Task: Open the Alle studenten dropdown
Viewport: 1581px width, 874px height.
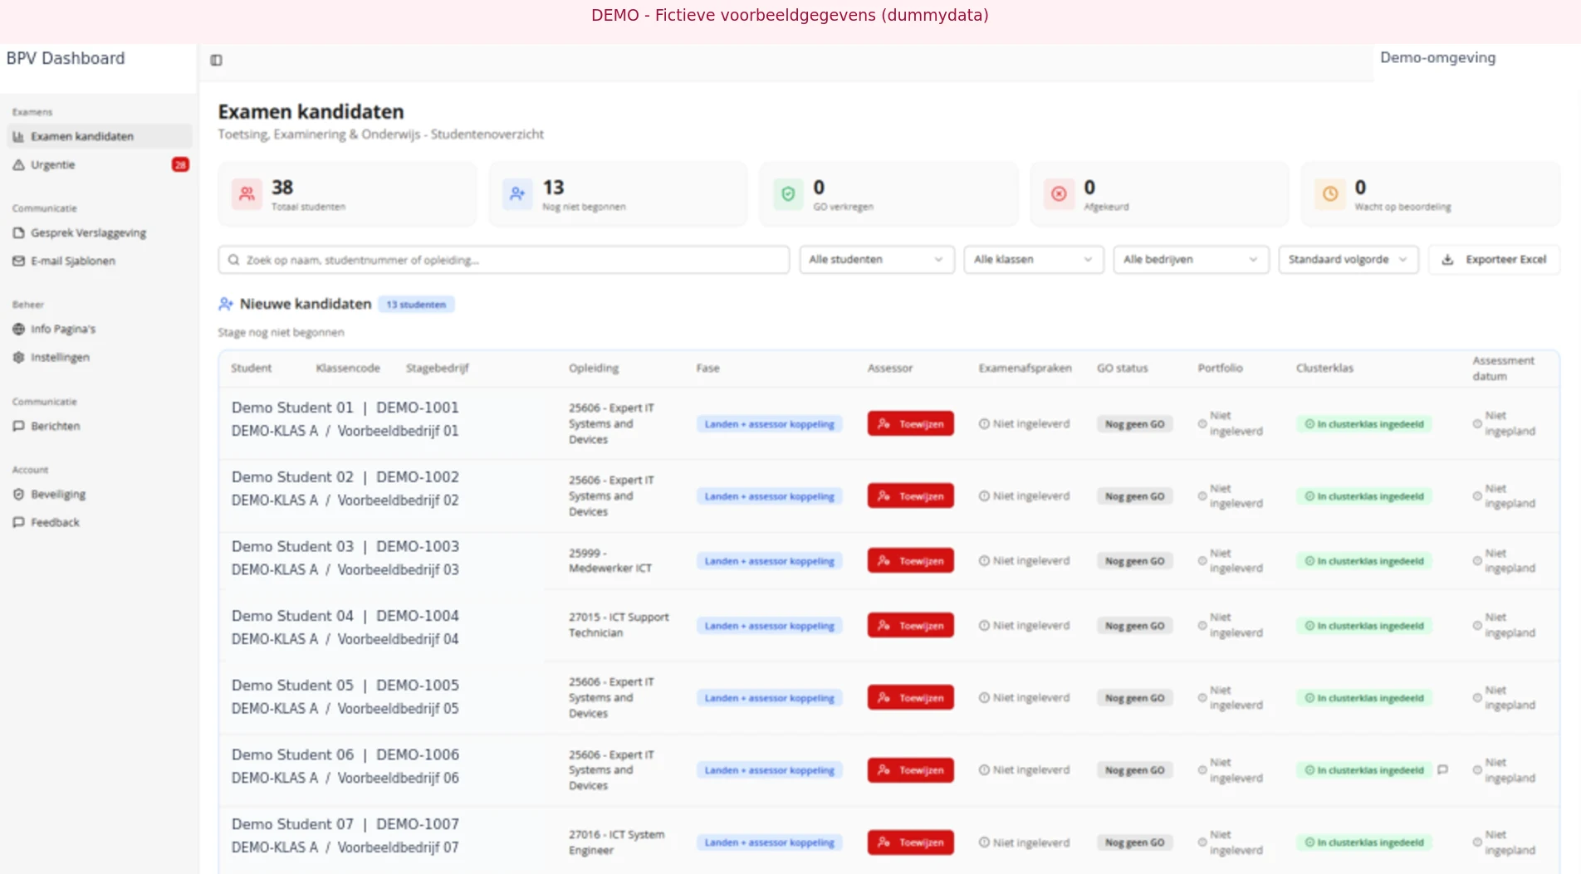Action: coord(877,260)
